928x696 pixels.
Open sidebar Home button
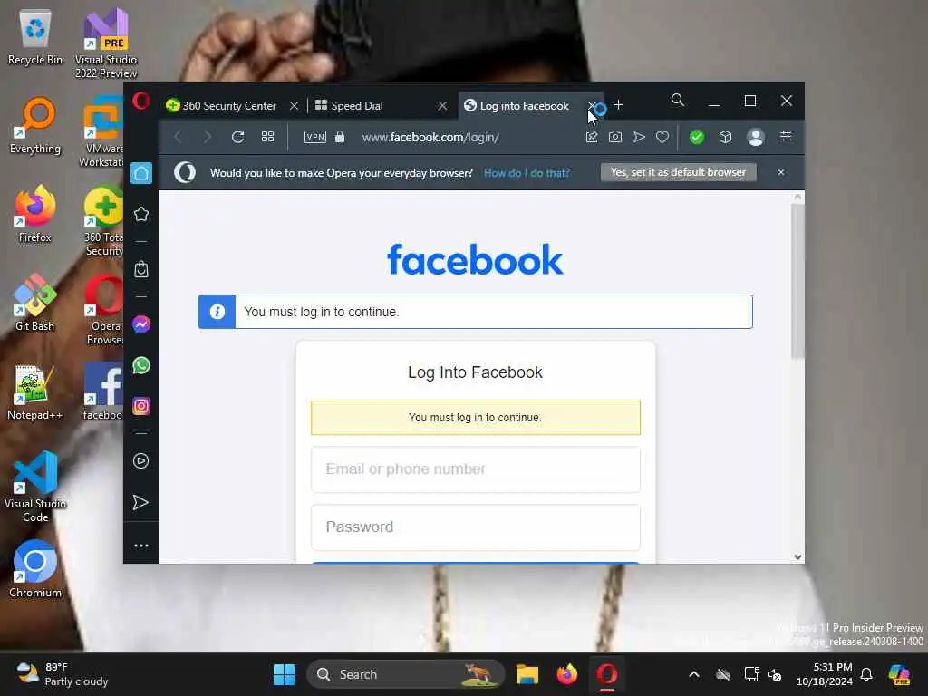click(x=141, y=173)
